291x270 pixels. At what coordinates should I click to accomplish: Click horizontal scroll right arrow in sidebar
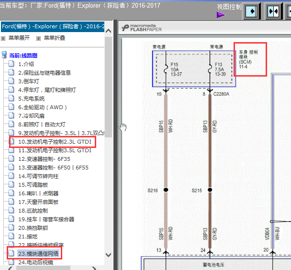pyautogui.click(x=94, y=268)
